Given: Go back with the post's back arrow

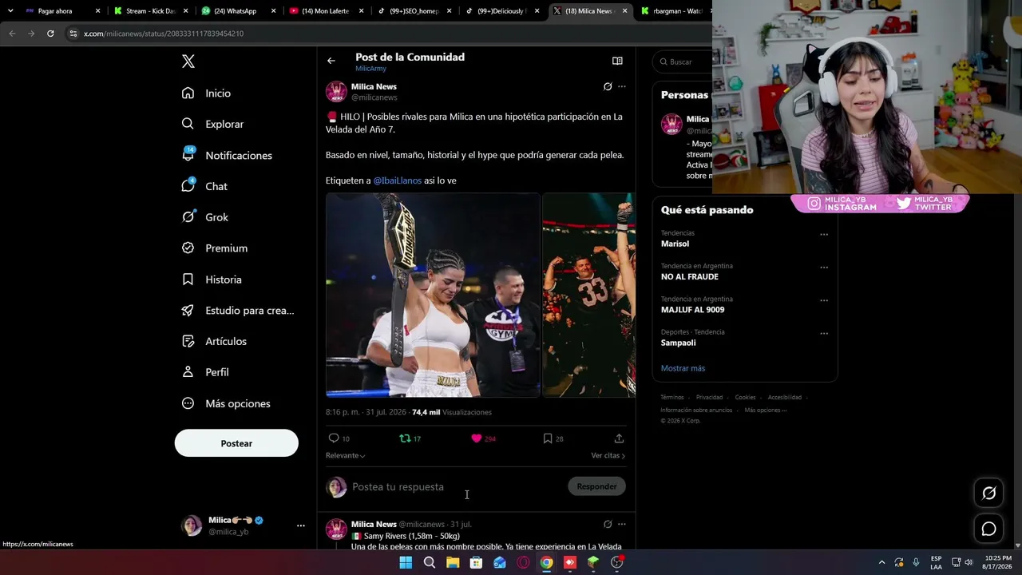Looking at the screenshot, I should (x=331, y=61).
